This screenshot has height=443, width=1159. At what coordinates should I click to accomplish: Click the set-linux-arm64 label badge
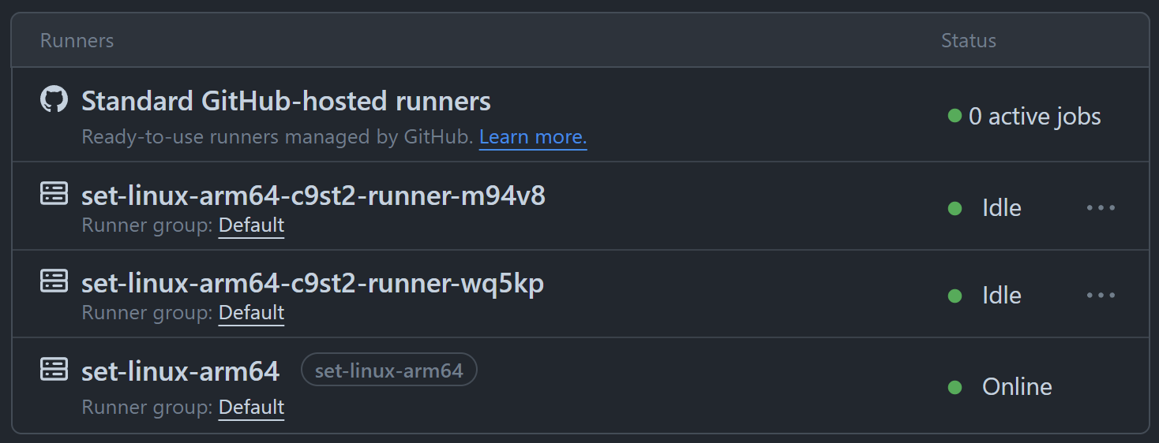(x=389, y=370)
